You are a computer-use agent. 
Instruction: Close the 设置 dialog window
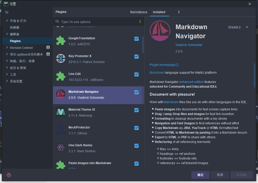click(x=250, y=4)
